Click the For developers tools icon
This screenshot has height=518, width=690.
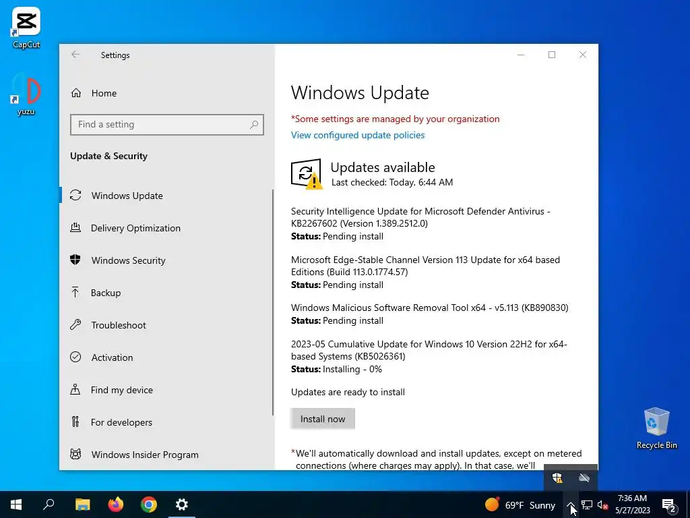(x=75, y=422)
